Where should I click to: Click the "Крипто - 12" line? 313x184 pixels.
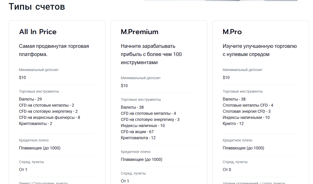click(x=233, y=123)
